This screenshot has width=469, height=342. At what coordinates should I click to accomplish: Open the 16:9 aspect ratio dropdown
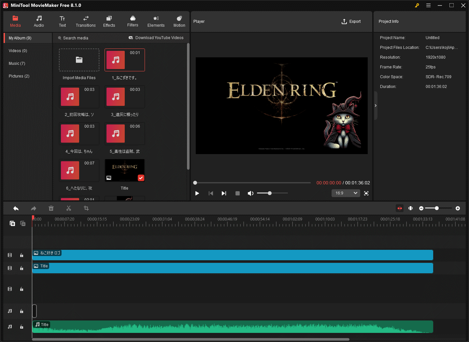click(346, 193)
